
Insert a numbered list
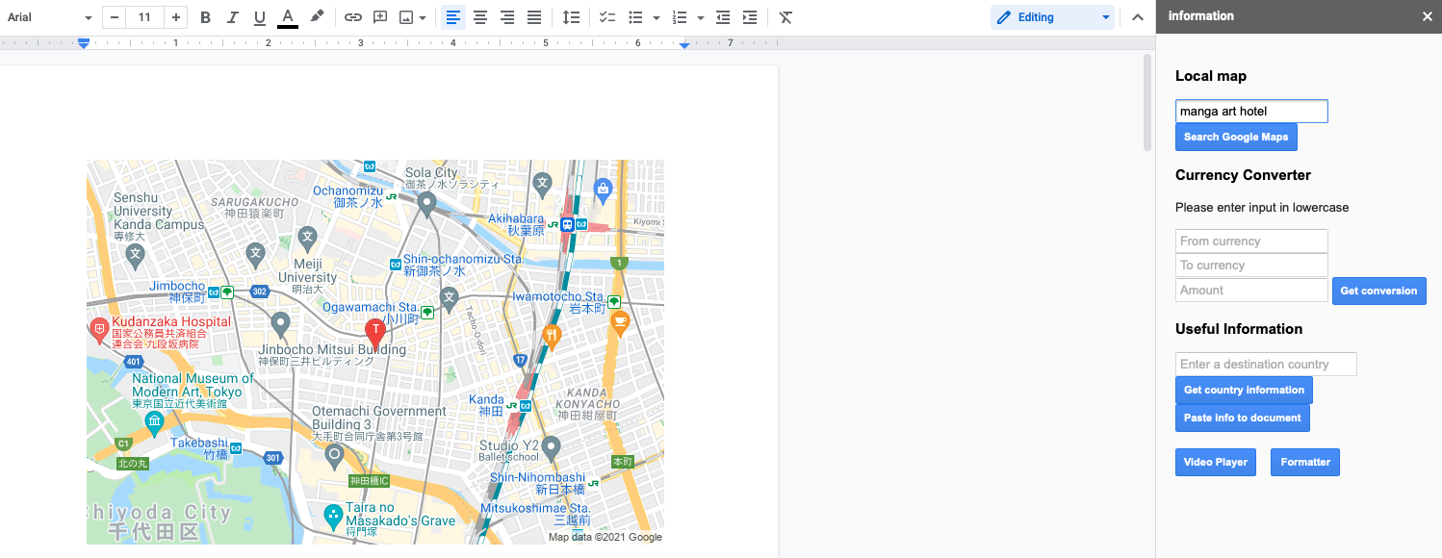680,17
